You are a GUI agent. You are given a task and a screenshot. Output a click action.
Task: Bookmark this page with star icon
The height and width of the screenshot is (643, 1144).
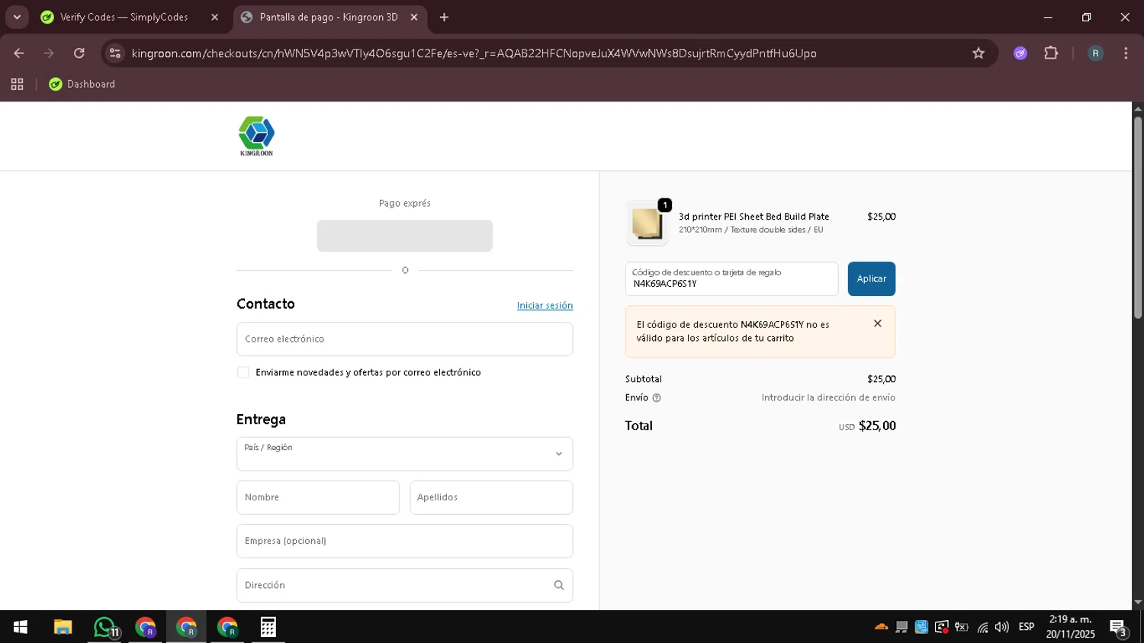coord(979,53)
